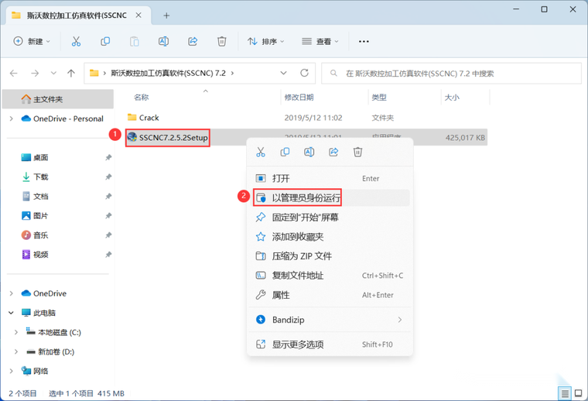588x401 pixels.
Task: Click the Cut icon in the toolbar
Action: [x=76, y=41]
